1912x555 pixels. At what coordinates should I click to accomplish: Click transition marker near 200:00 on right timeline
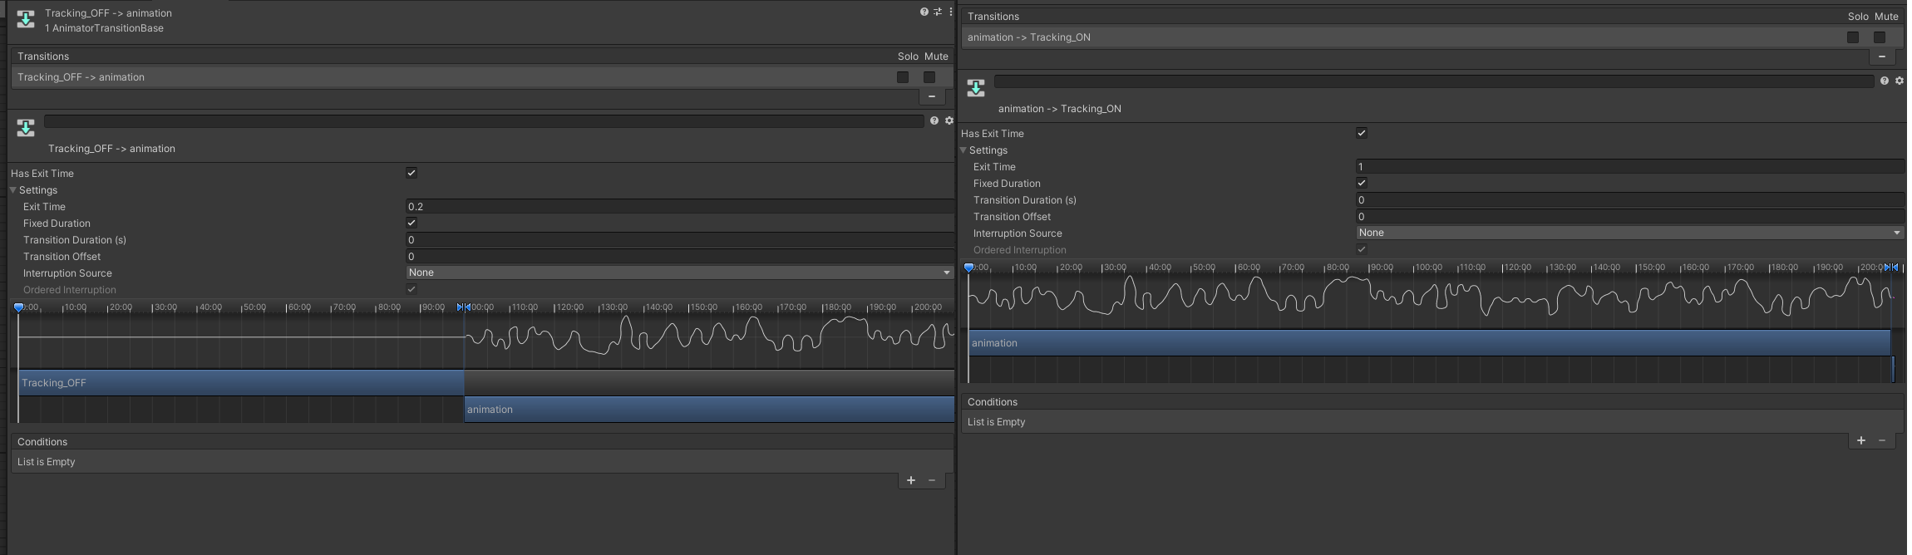(x=1891, y=268)
